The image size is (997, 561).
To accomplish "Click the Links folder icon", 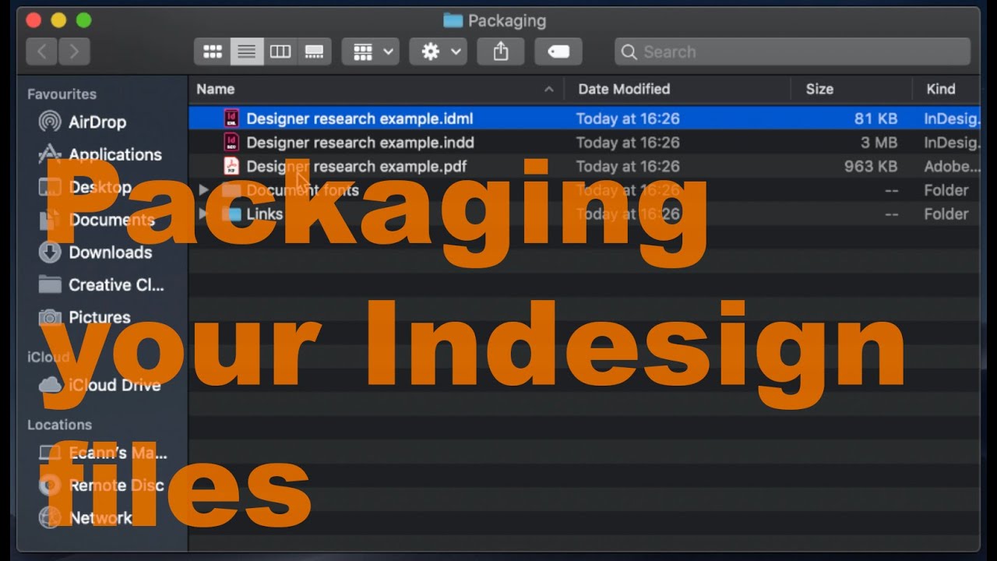I will point(232,213).
